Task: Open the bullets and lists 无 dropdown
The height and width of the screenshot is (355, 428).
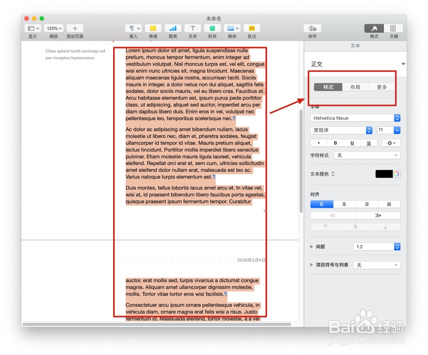Action: click(x=377, y=265)
